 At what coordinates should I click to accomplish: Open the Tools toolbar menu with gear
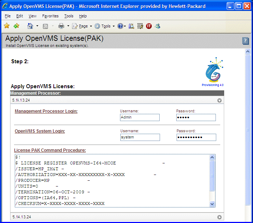105,26
